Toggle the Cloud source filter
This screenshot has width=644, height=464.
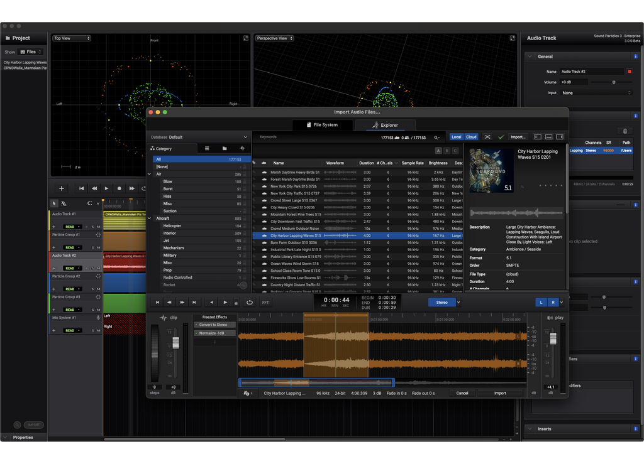[471, 137]
